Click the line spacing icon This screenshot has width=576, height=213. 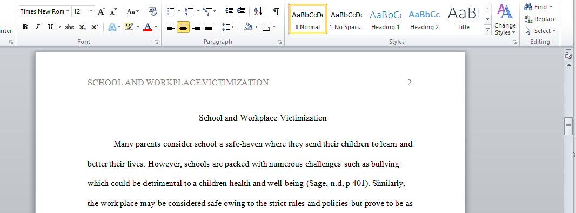(x=226, y=27)
